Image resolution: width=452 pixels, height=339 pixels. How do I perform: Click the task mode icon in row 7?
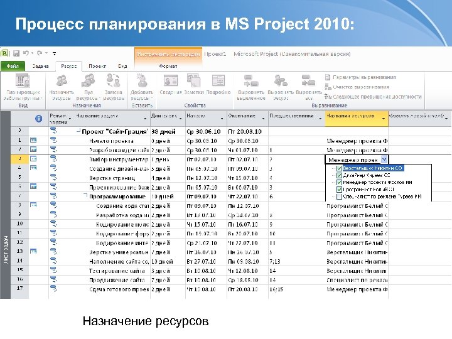pos(53,196)
